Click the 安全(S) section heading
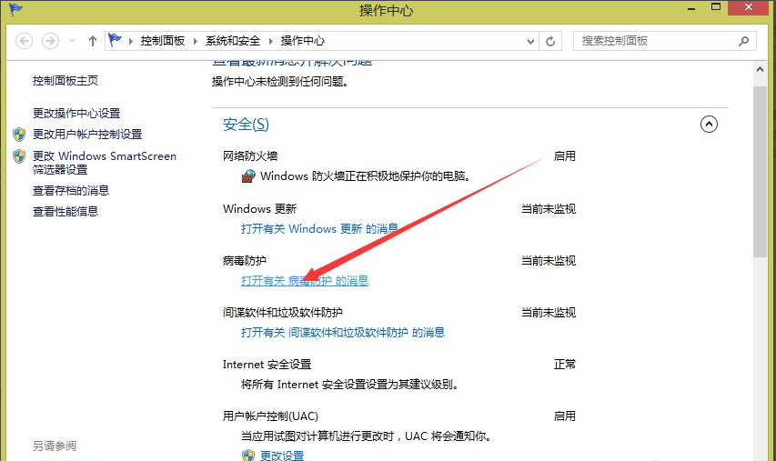The width and height of the screenshot is (776, 461). click(246, 125)
